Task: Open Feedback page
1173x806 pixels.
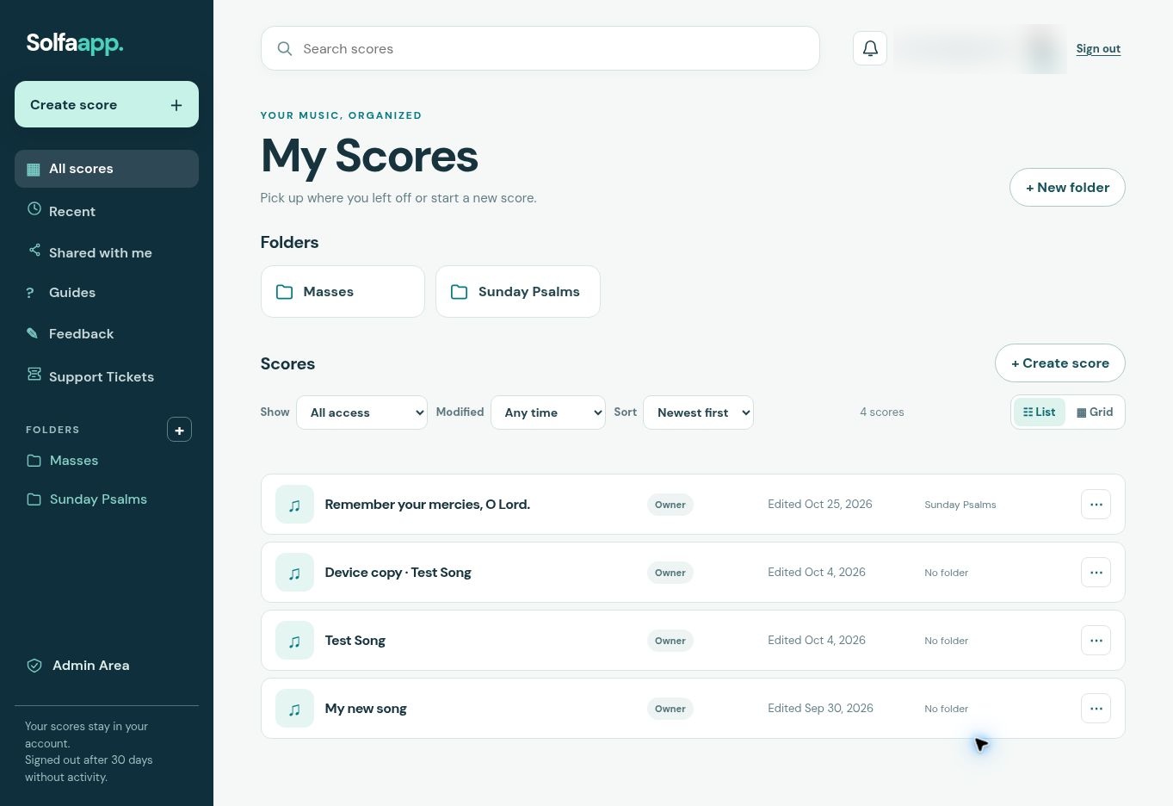Action: coord(107,334)
